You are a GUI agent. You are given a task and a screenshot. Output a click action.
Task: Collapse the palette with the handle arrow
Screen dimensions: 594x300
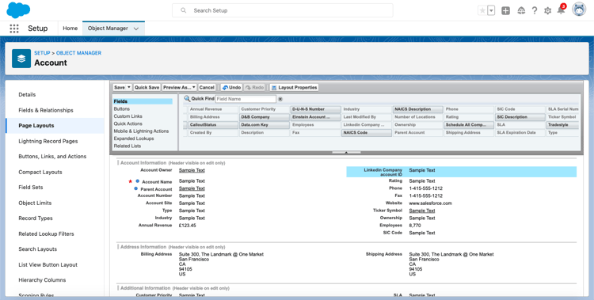pos(346,152)
